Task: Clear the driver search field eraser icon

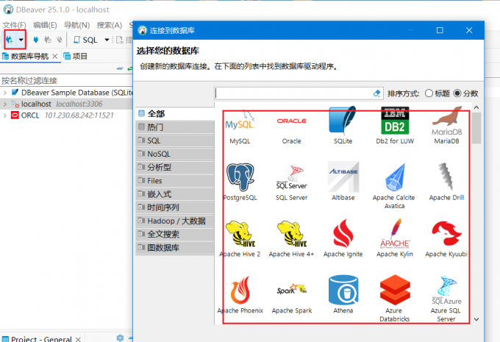Action: pos(376,93)
